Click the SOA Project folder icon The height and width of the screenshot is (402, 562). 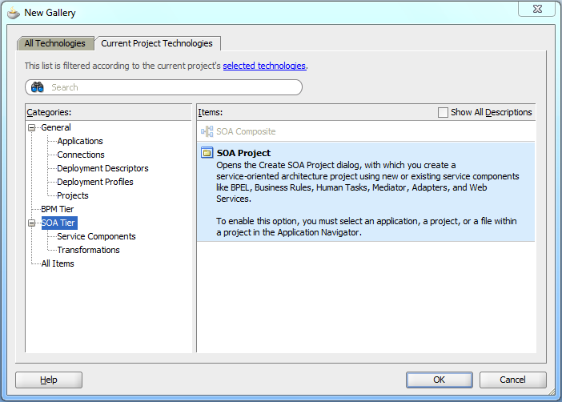207,153
